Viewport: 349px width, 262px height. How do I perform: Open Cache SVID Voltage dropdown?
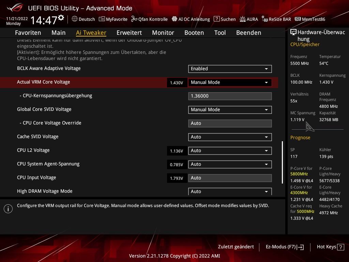point(230,137)
